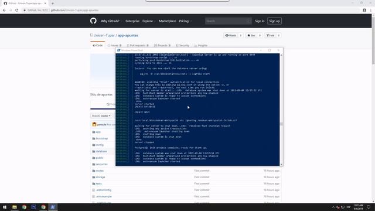
Task: Open the tests folder
Action: [99, 183]
